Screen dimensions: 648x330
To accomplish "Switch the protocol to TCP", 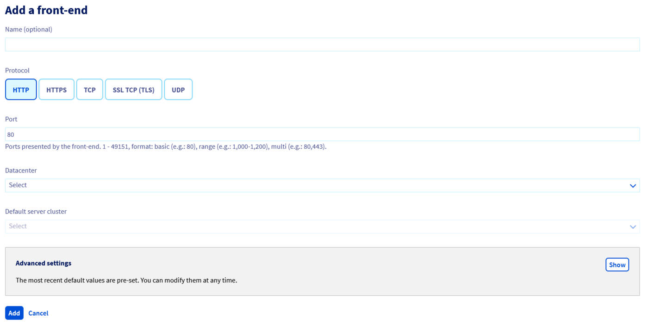I will click(89, 89).
